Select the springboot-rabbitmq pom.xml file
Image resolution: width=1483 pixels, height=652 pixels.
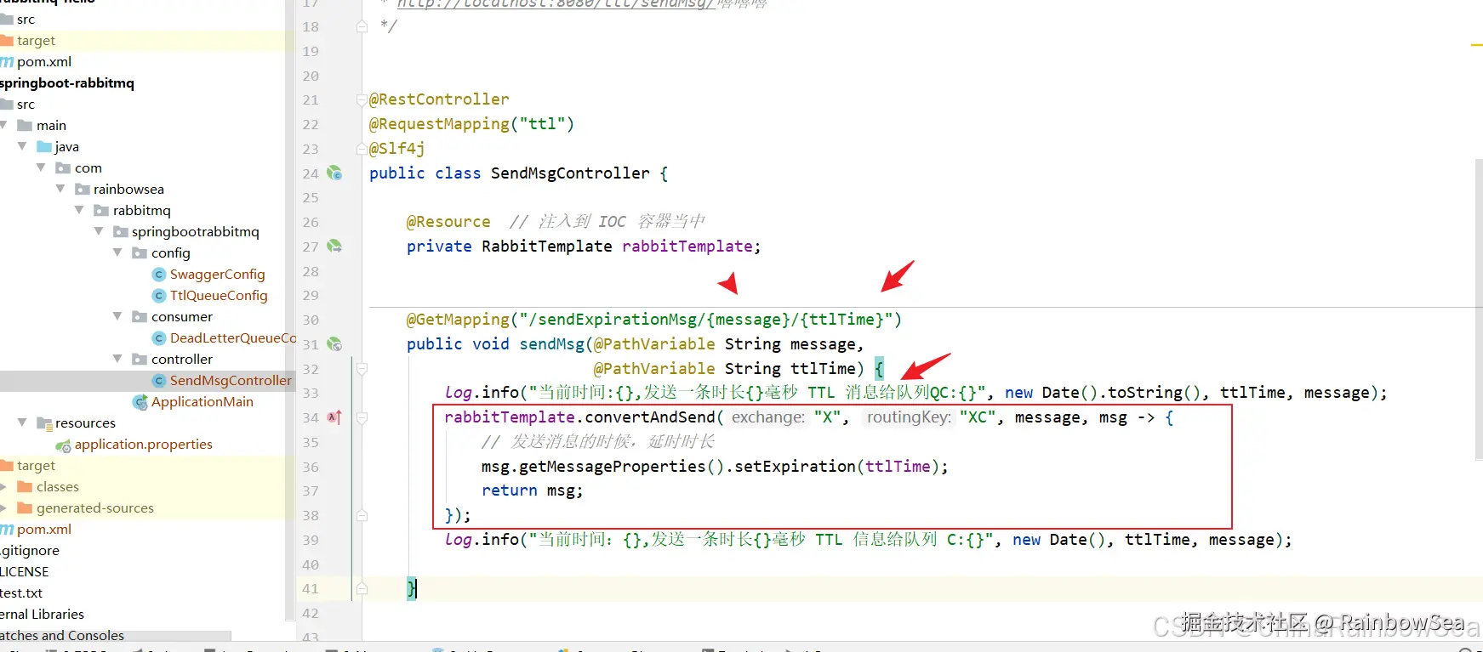pos(44,530)
